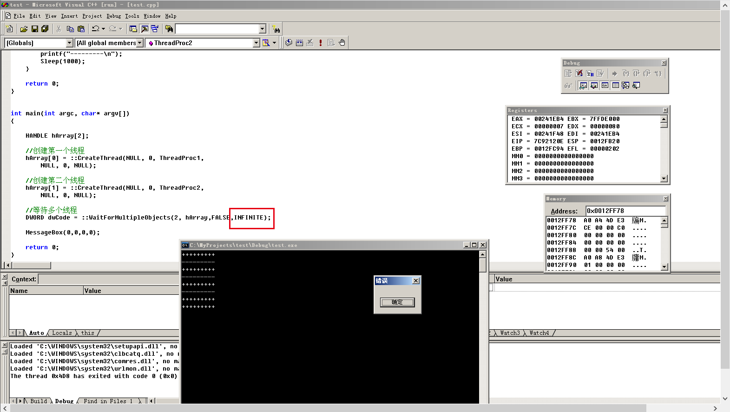Open the Project menu

tap(92, 16)
